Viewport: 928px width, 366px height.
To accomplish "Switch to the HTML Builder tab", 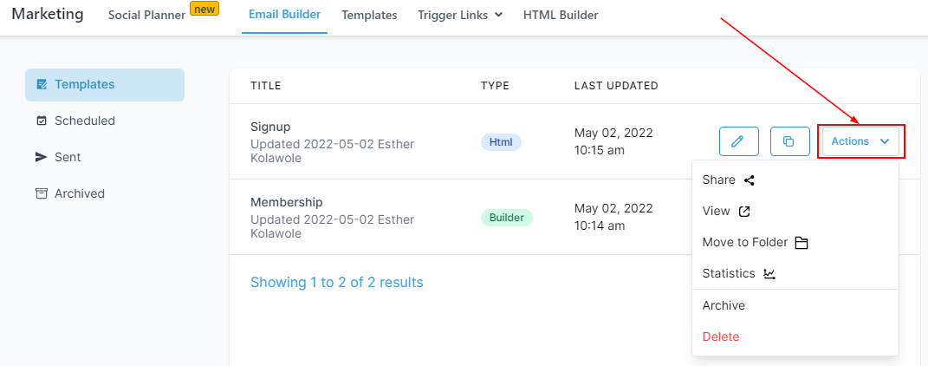I will tap(561, 15).
